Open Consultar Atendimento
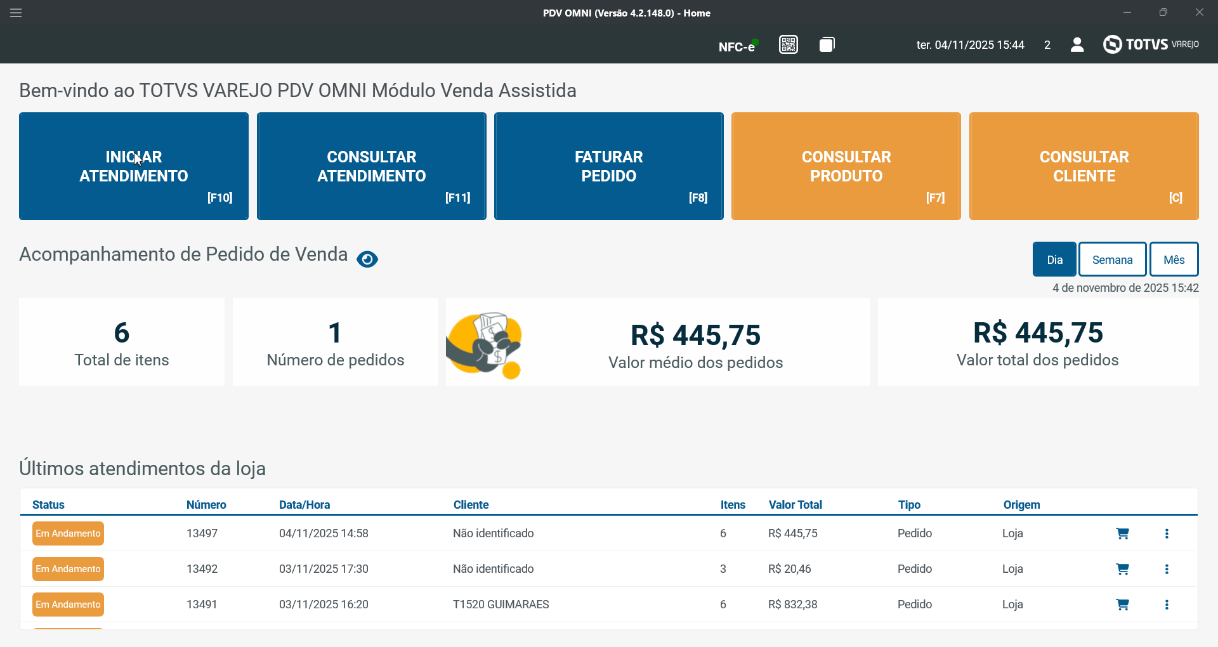1218x647 pixels. point(372,166)
